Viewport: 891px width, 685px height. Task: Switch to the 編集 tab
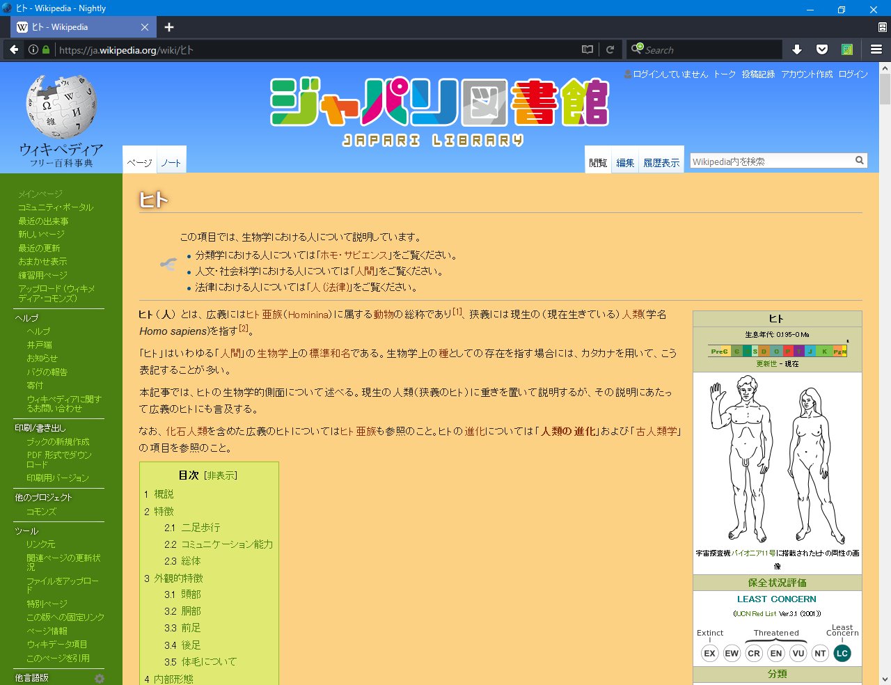click(x=624, y=162)
